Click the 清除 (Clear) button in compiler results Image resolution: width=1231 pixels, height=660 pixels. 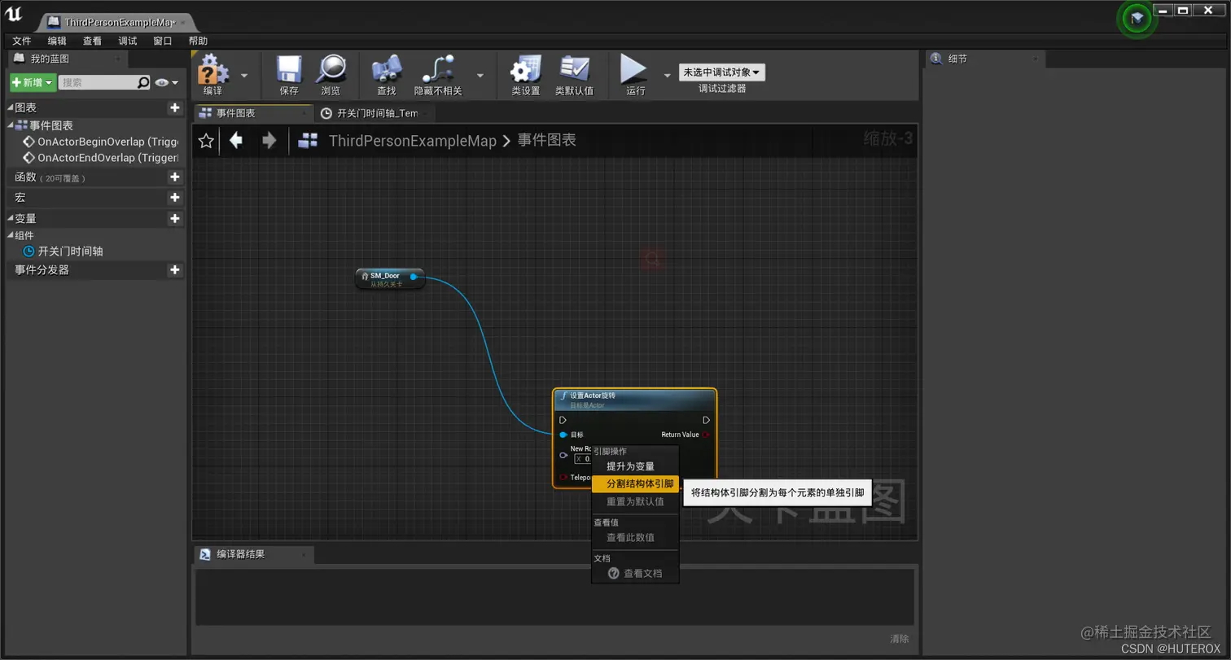pos(899,639)
